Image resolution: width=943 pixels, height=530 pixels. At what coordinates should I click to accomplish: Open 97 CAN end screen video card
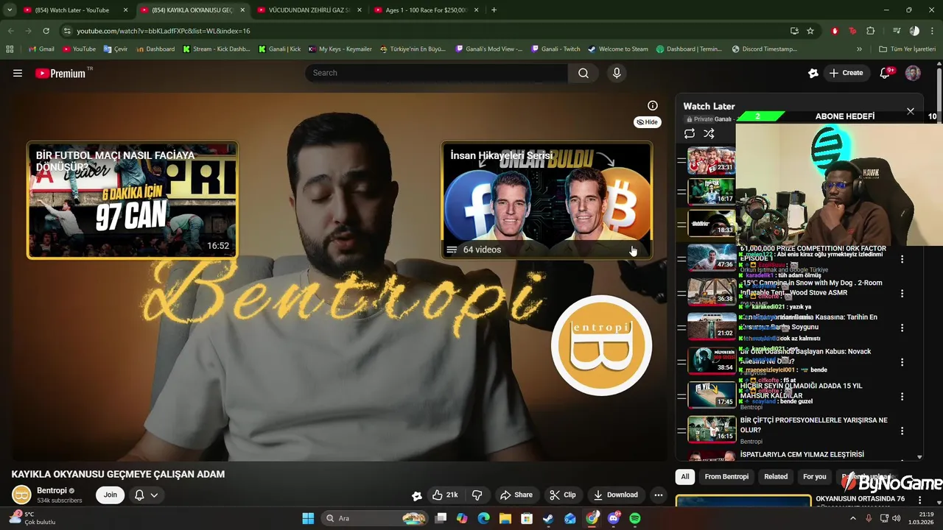(133, 200)
